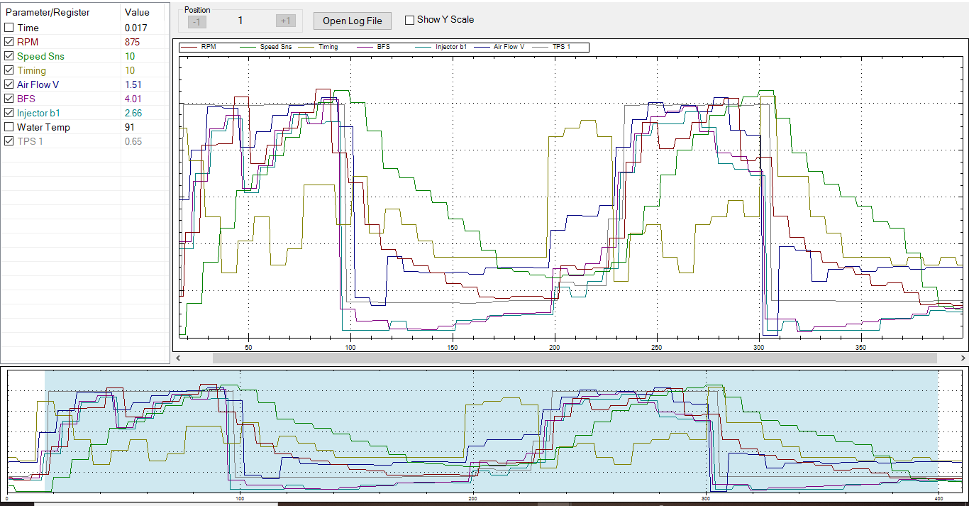Disable the Air Flow V checkbox
Viewport: 969px width, 506px height.
(x=9, y=84)
